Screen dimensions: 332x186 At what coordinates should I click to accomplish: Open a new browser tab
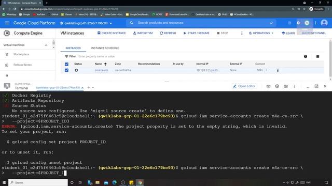point(47,3)
